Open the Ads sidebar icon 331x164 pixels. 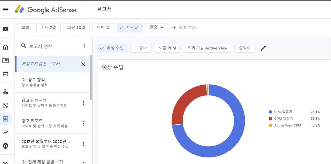click(6, 61)
